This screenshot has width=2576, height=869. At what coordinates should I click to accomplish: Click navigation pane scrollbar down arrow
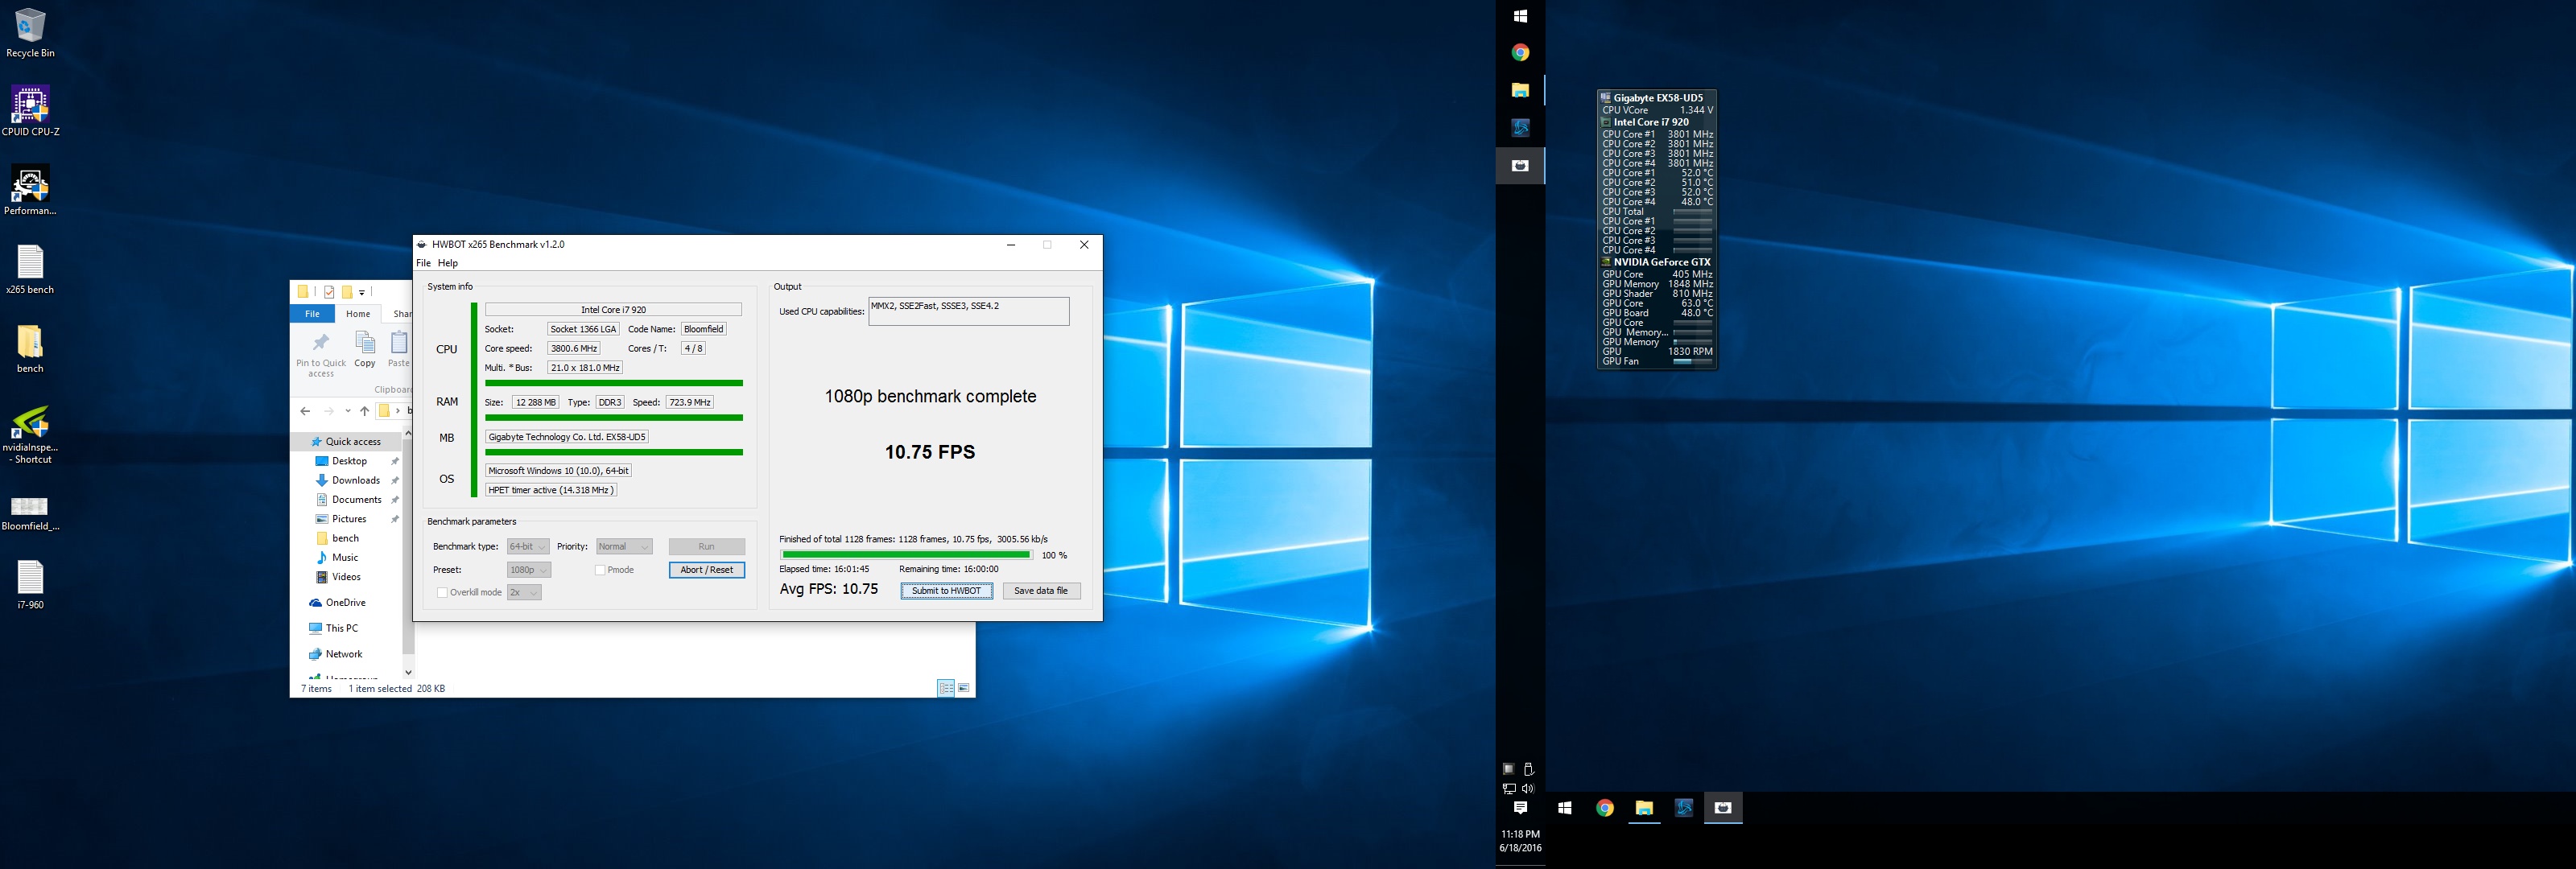coord(408,672)
